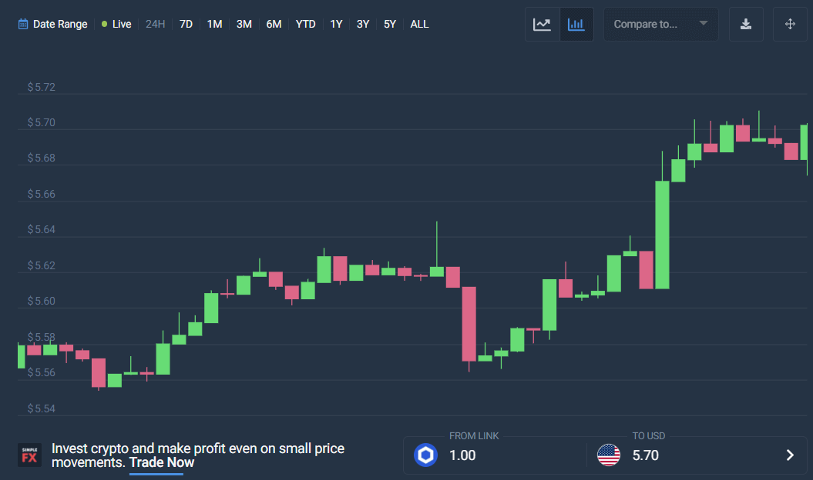Image resolution: width=813 pixels, height=480 pixels.
Task: Expand the currency converter chevron arrow
Action: click(x=790, y=455)
